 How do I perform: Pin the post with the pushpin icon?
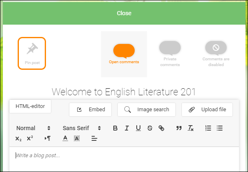point(32,53)
